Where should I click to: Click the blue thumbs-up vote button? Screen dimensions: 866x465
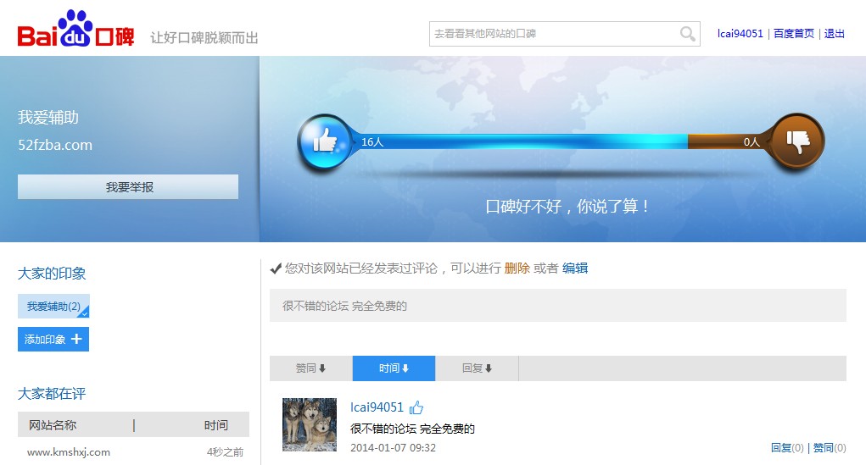click(x=326, y=141)
